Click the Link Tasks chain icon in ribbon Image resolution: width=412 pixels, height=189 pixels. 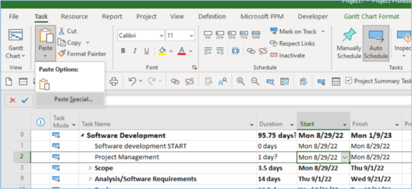(251, 51)
